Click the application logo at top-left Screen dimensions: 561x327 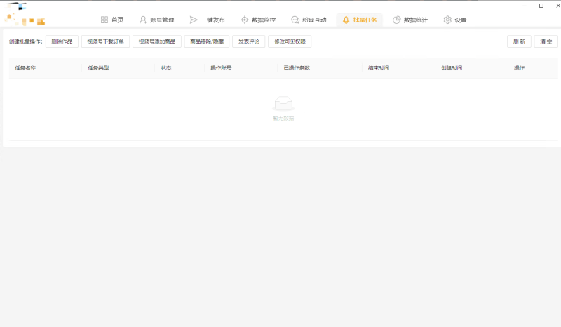[25, 14]
